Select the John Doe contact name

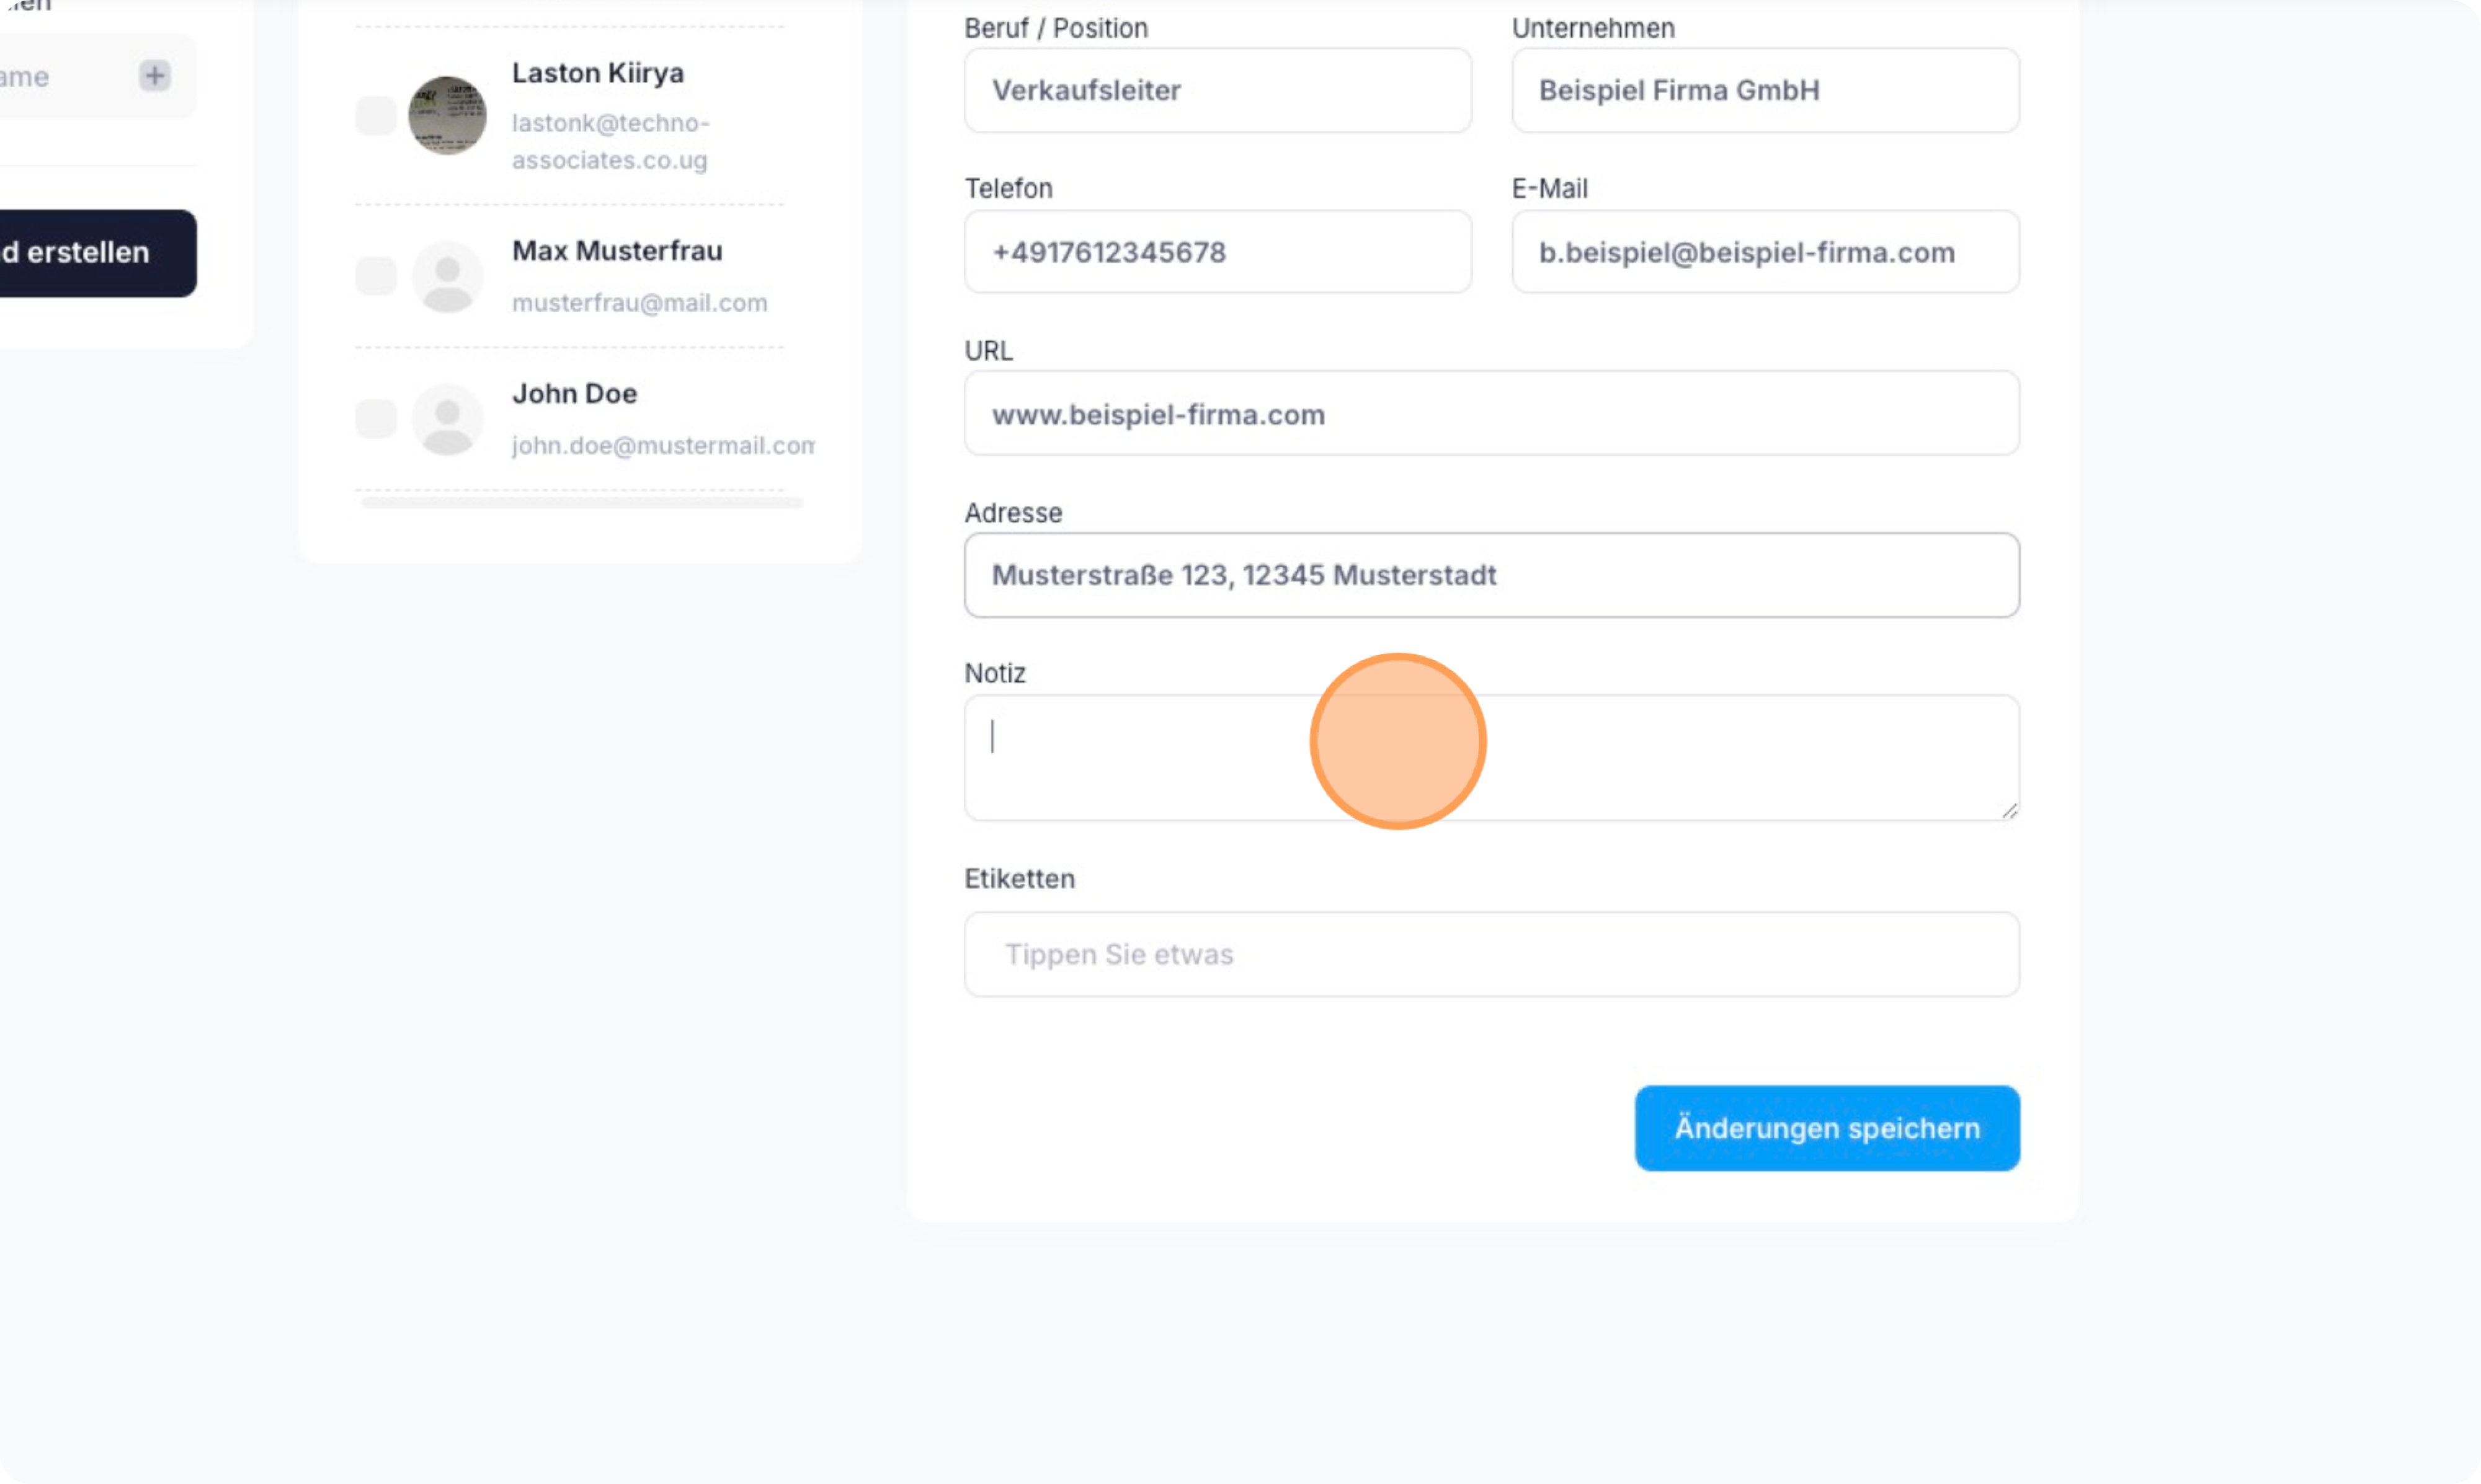point(574,394)
